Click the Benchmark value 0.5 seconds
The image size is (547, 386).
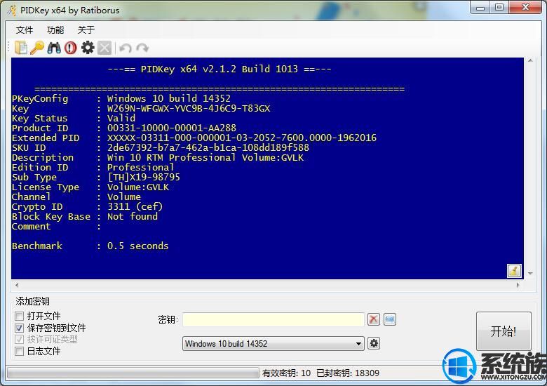coord(137,246)
